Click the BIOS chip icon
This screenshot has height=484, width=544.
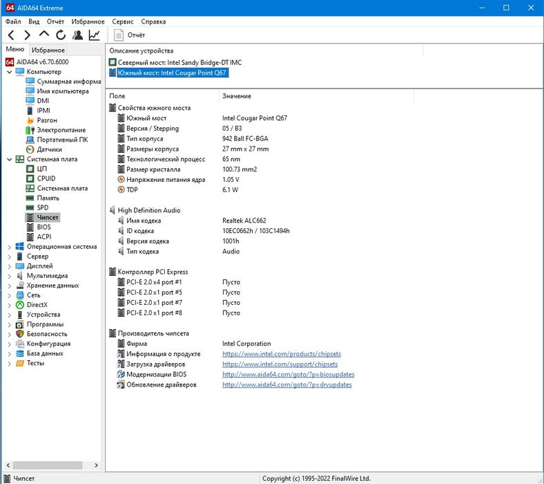[30, 227]
